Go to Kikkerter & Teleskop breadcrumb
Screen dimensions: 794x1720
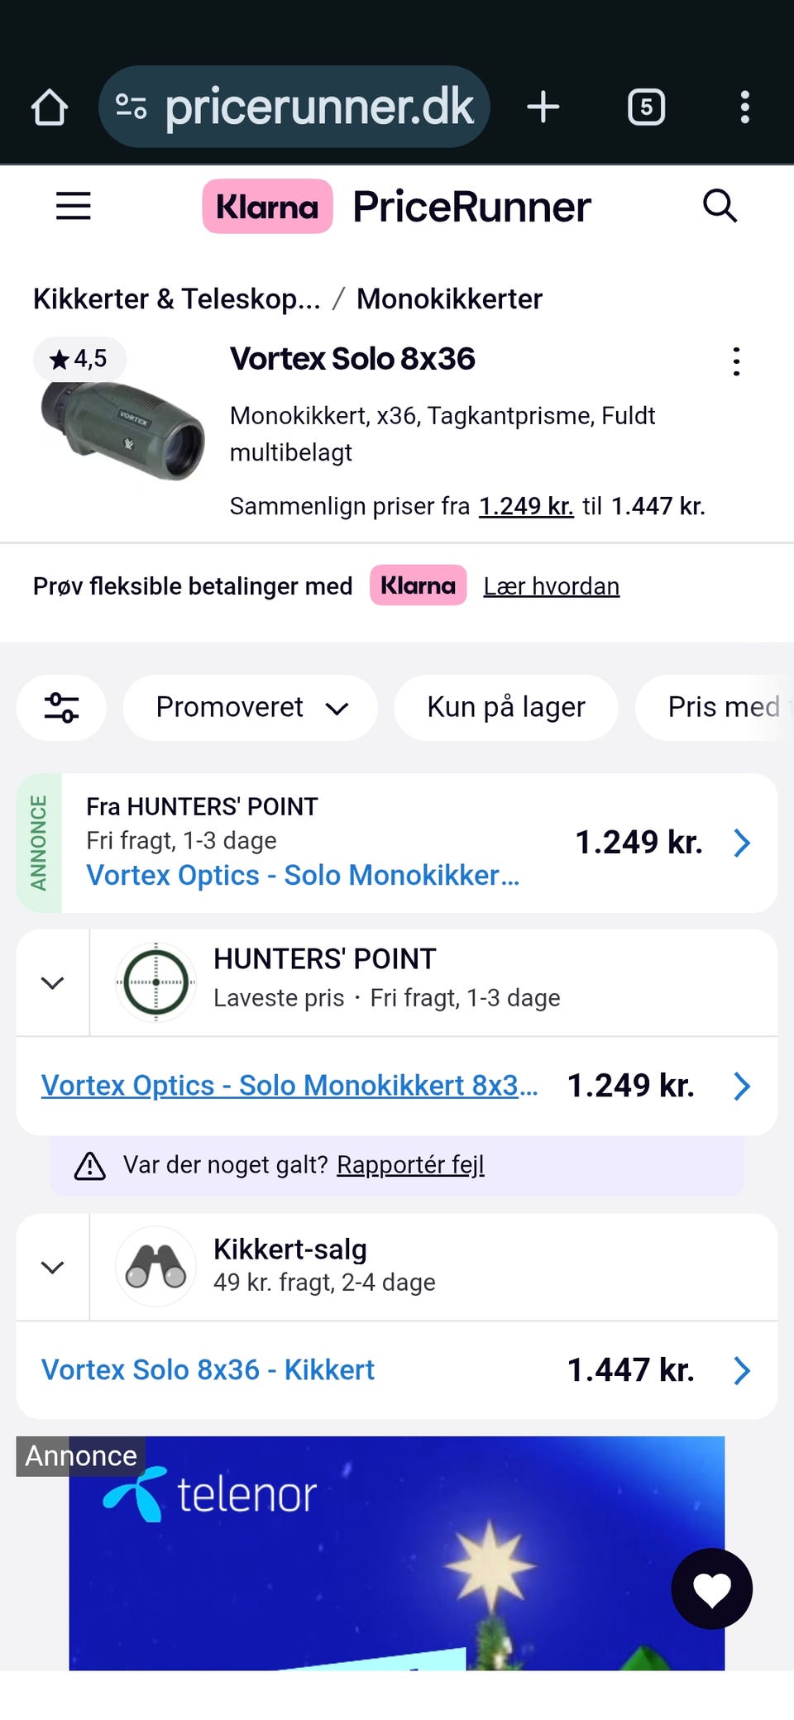176,299
